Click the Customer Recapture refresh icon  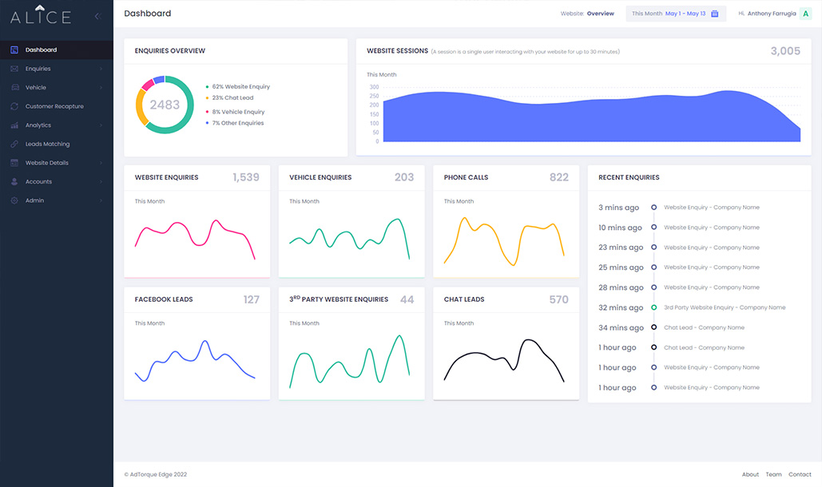[x=14, y=106]
